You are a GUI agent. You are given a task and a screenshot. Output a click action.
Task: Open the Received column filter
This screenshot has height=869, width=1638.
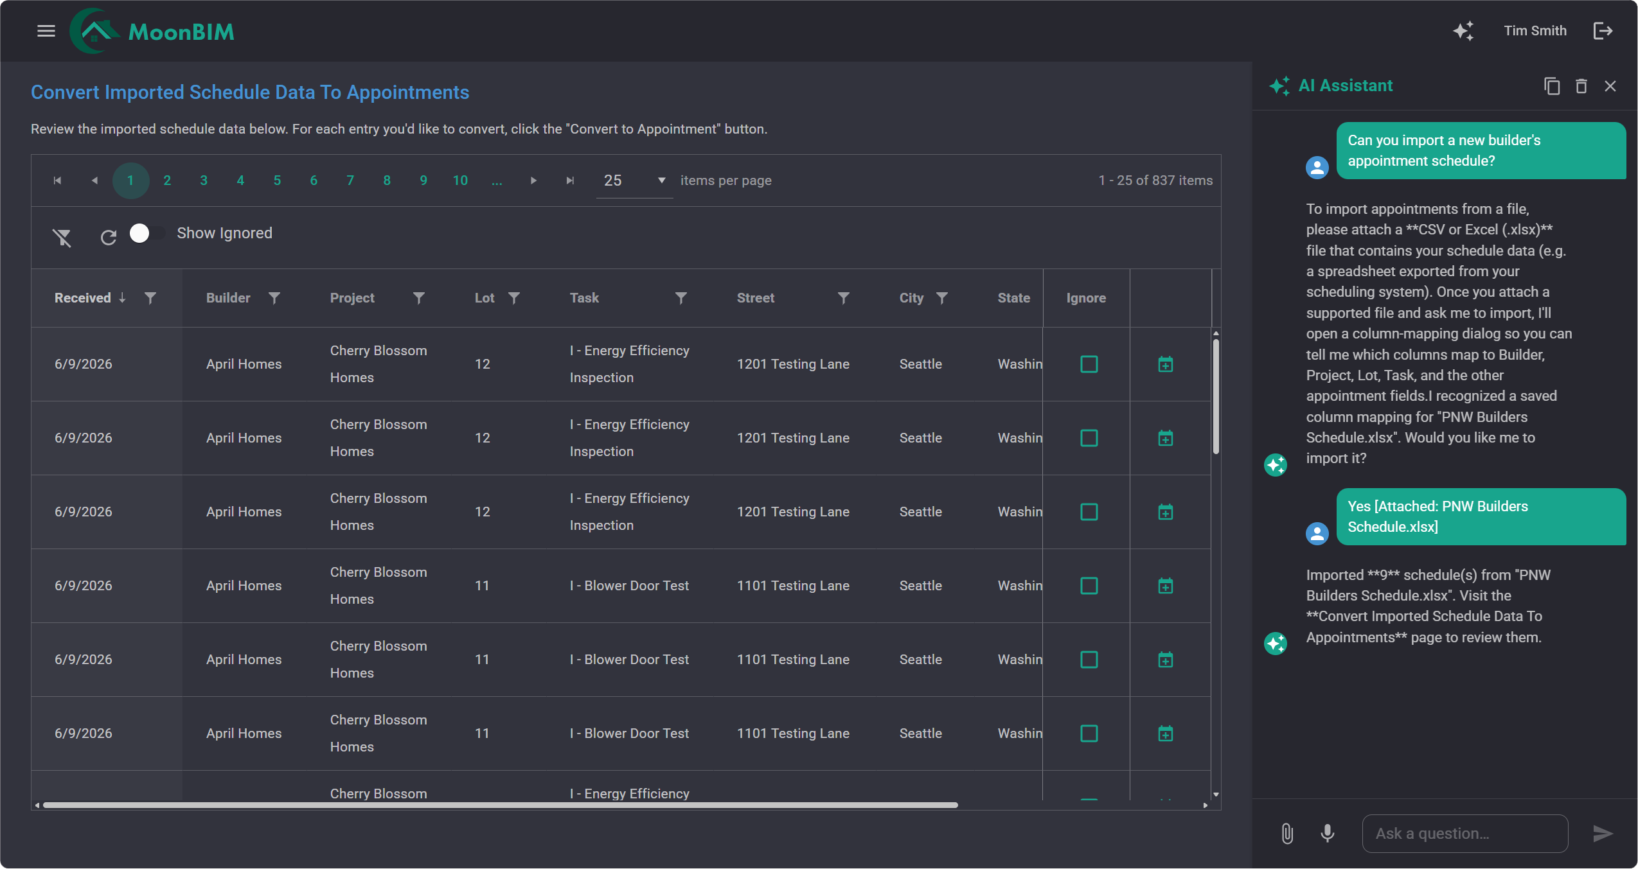(x=150, y=298)
